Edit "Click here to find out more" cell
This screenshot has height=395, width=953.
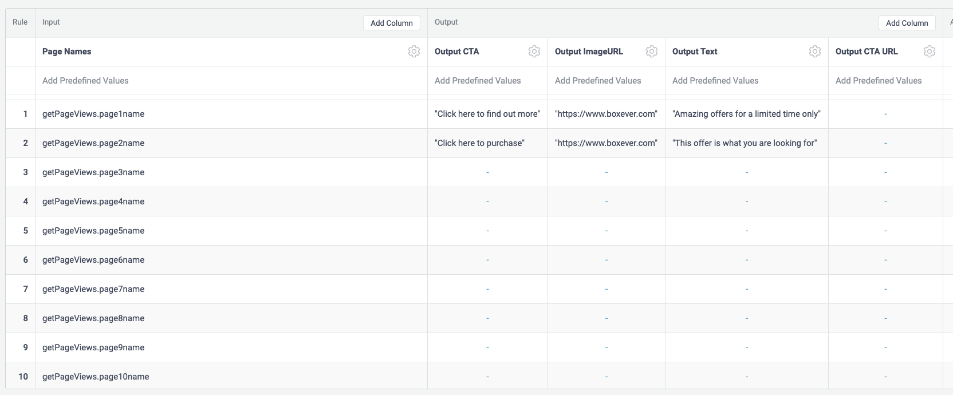(x=487, y=114)
